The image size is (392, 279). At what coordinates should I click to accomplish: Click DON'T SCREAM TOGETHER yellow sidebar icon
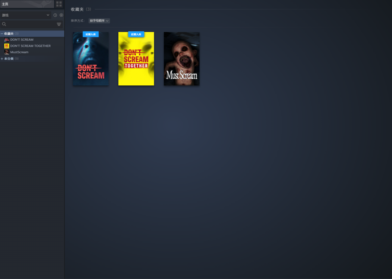(7, 46)
